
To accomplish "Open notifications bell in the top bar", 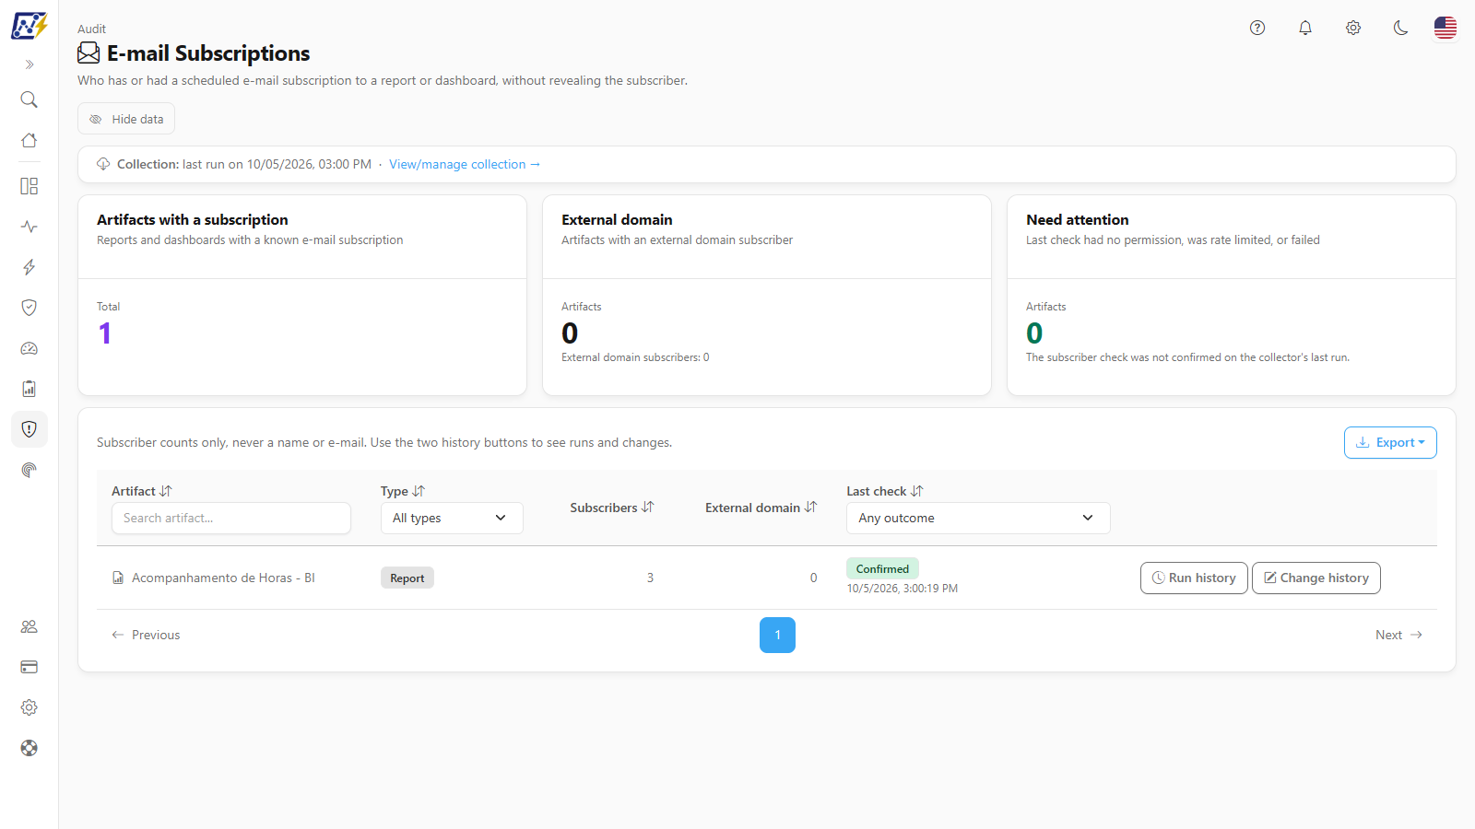I will [x=1305, y=28].
